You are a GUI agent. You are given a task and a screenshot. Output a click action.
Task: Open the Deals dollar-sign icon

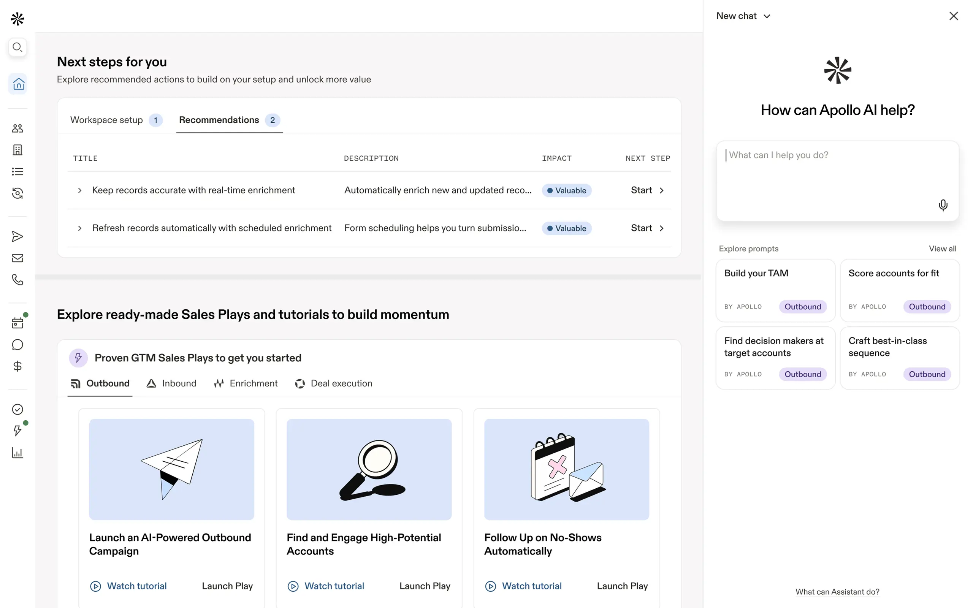pyautogui.click(x=17, y=366)
